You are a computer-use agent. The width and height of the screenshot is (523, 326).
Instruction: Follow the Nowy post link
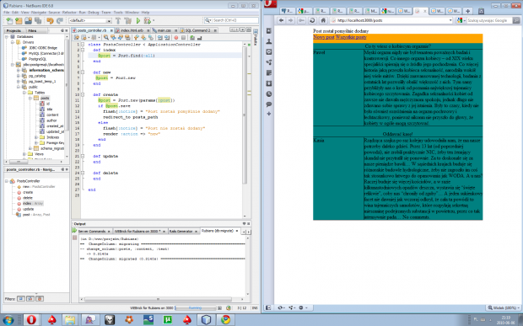point(324,37)
